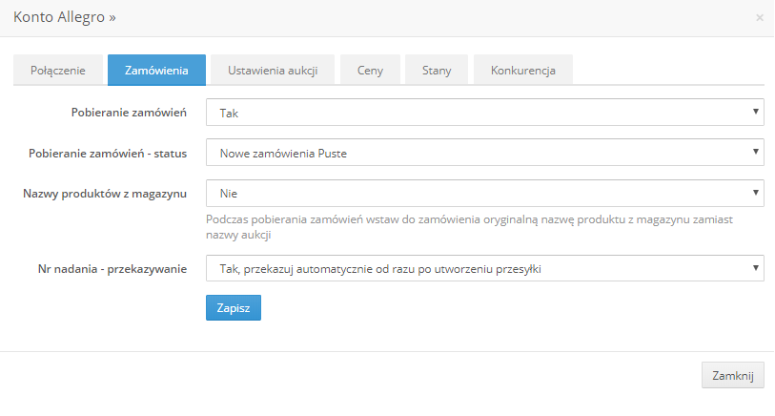
Task: Click the Zamknij button
Action: [732, 375]
